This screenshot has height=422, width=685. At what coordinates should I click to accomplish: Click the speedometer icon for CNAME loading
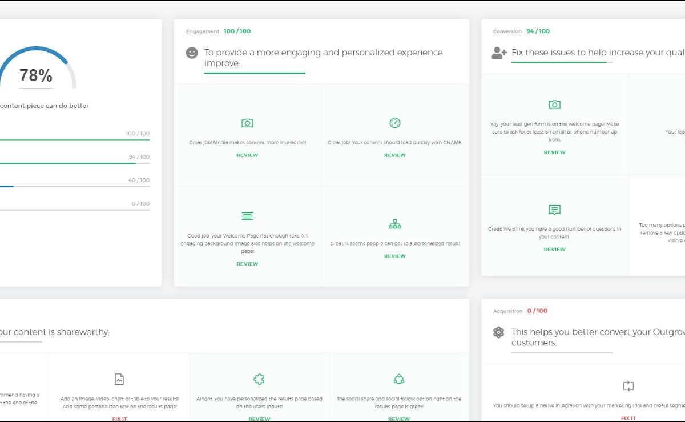tap(395, 123)
